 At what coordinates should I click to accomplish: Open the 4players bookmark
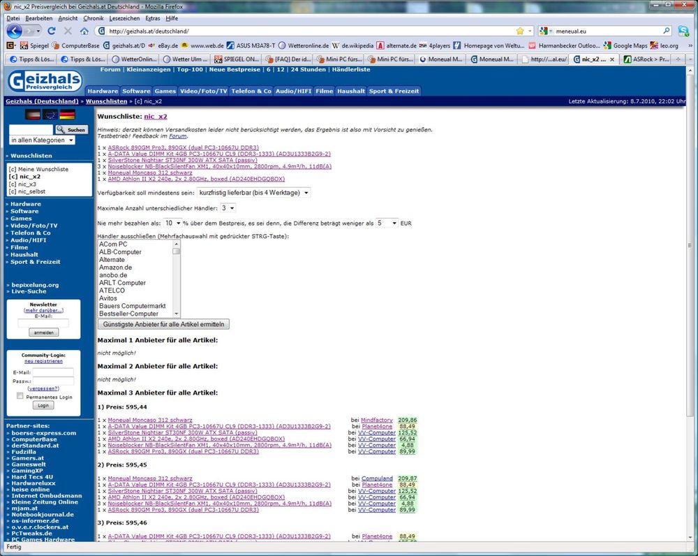tap(434, 45)
